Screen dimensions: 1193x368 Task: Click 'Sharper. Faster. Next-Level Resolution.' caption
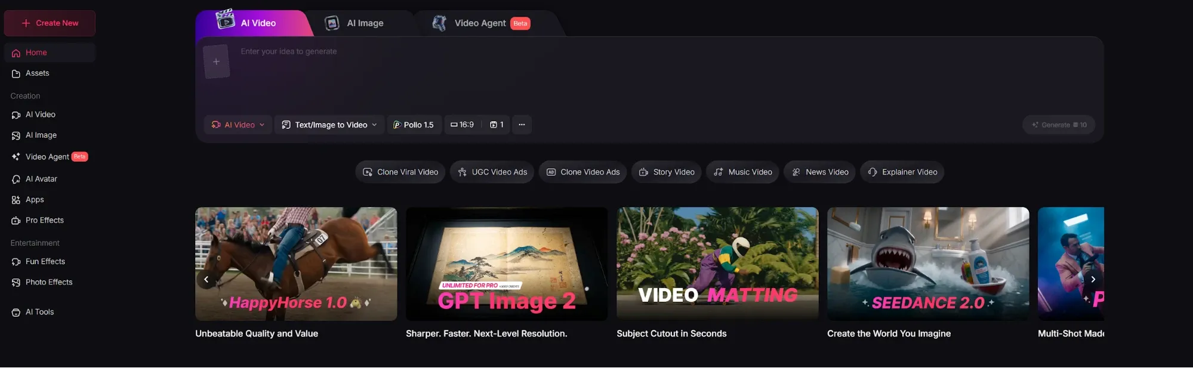coord(486,333)
